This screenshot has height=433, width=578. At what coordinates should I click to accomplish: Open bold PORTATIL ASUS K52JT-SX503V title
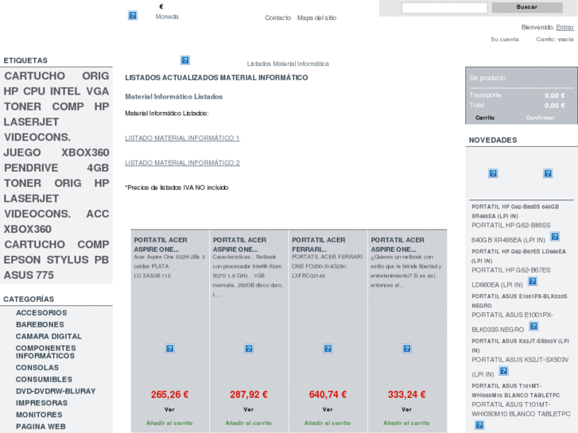(521, 346)
